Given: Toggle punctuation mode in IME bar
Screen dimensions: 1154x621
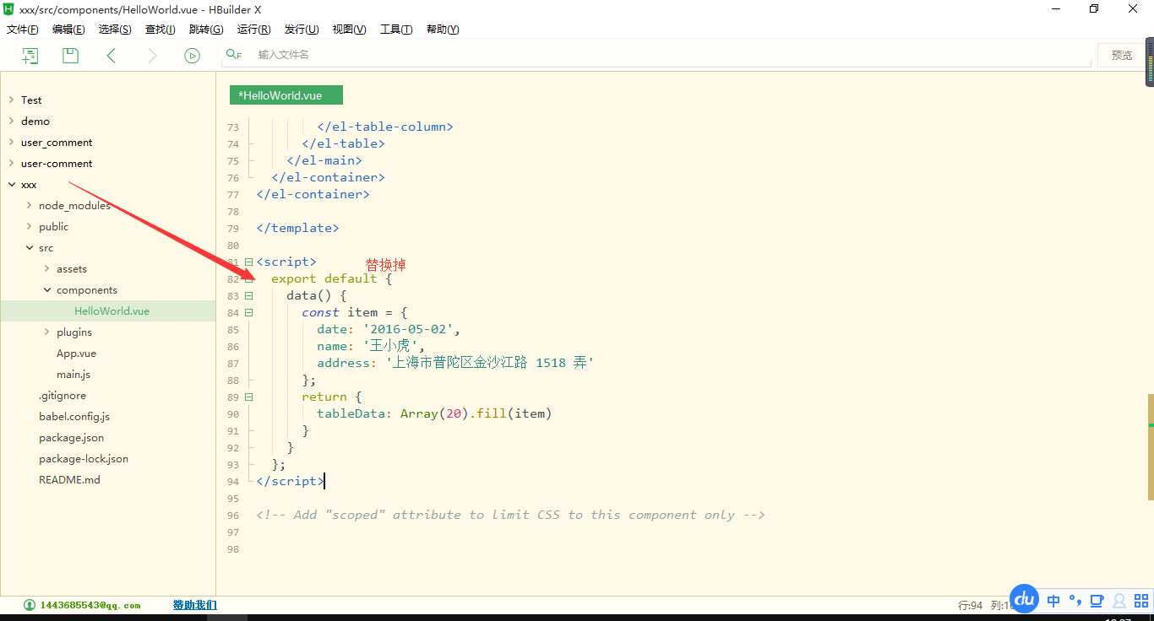Looking at the screenshot, I should pyautogui.click(x=1075, y=601).
